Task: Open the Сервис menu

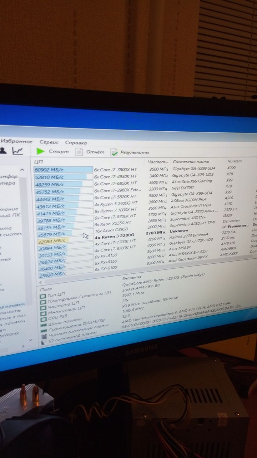Action: pos(49,142)
